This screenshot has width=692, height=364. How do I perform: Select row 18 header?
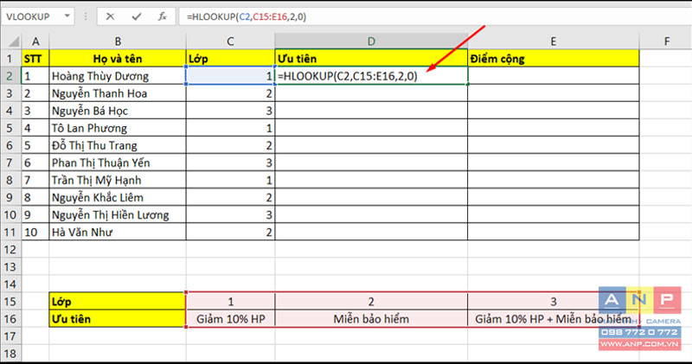(x=10, y=354)
